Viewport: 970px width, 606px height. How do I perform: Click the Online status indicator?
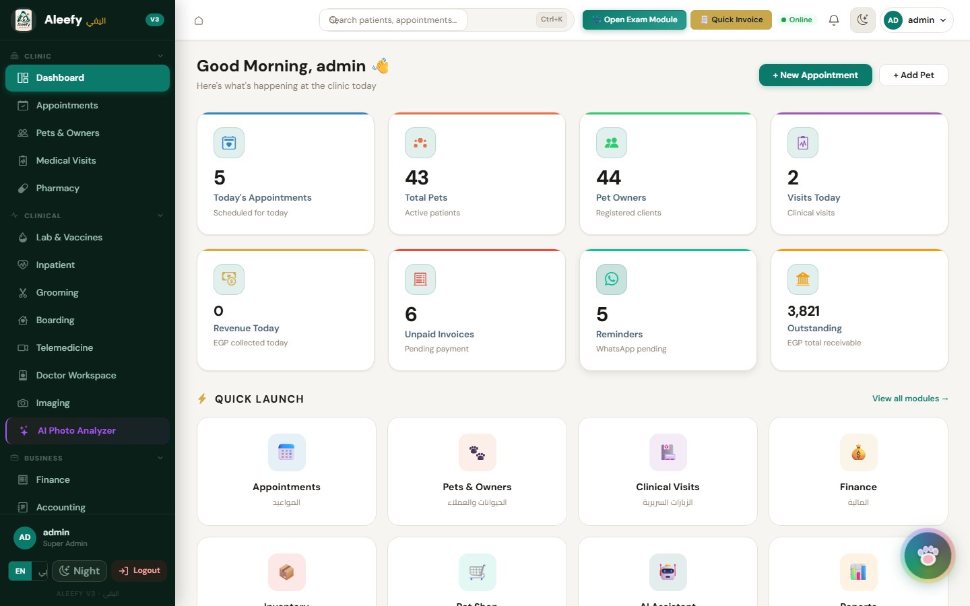click(796, 20)
